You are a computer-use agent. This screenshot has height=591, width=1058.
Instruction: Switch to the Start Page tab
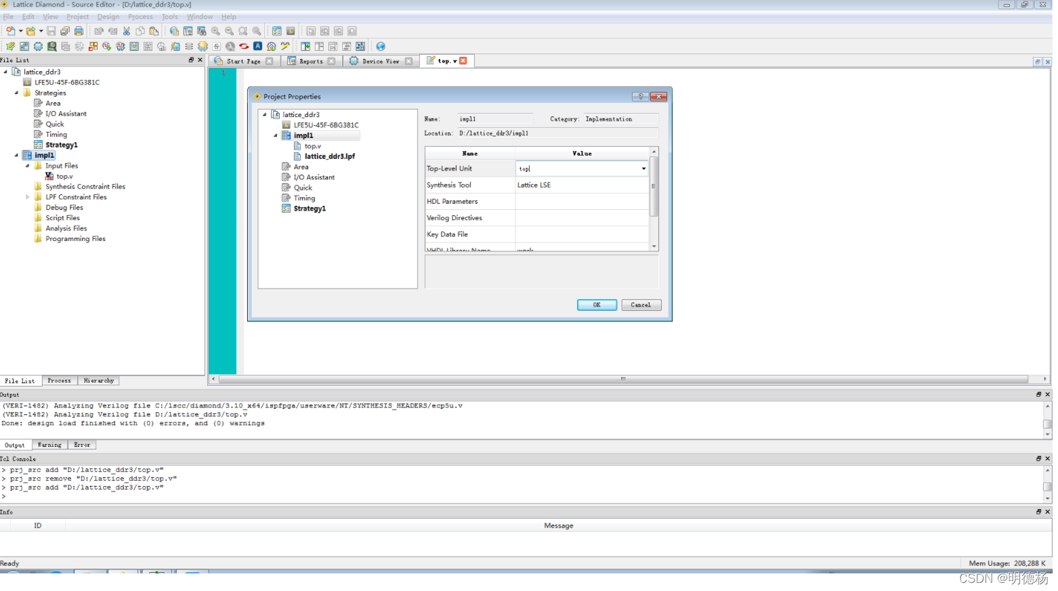tap(243, 61)
